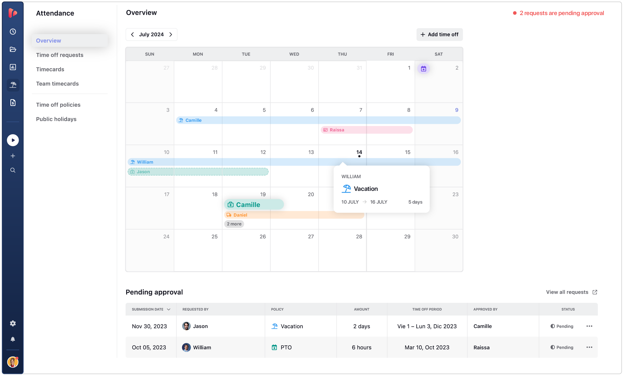Click the search magnifier icon in left sidebar
Screen dimensions: 623x375
click(x=13, y=170)
